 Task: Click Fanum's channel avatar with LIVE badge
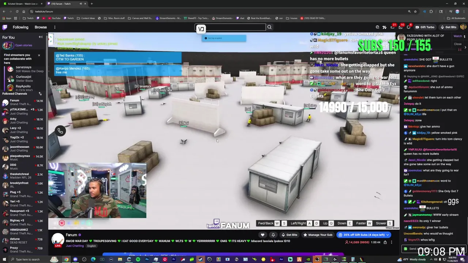pyautogui.click(x=58, y=240)
